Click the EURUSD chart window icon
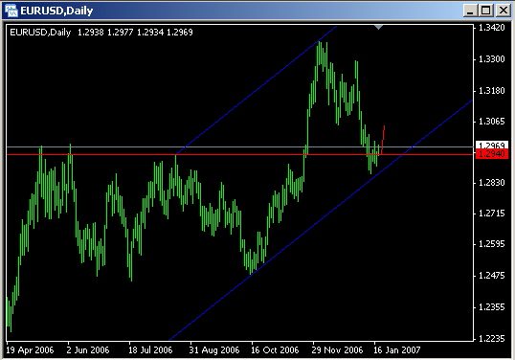515x360 pixels. pyautogui.click(x=11, y=11)
